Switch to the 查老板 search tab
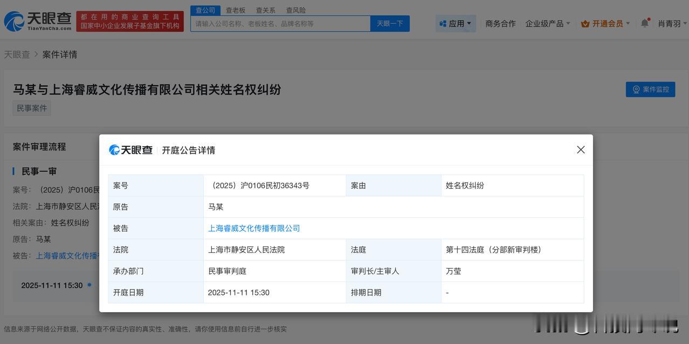The image size is (689, 344). (236, 10)
